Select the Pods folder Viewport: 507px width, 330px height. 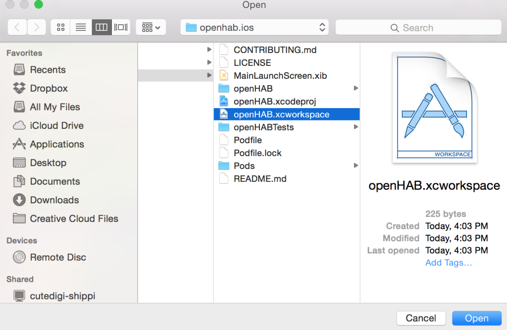pos(287,165)
